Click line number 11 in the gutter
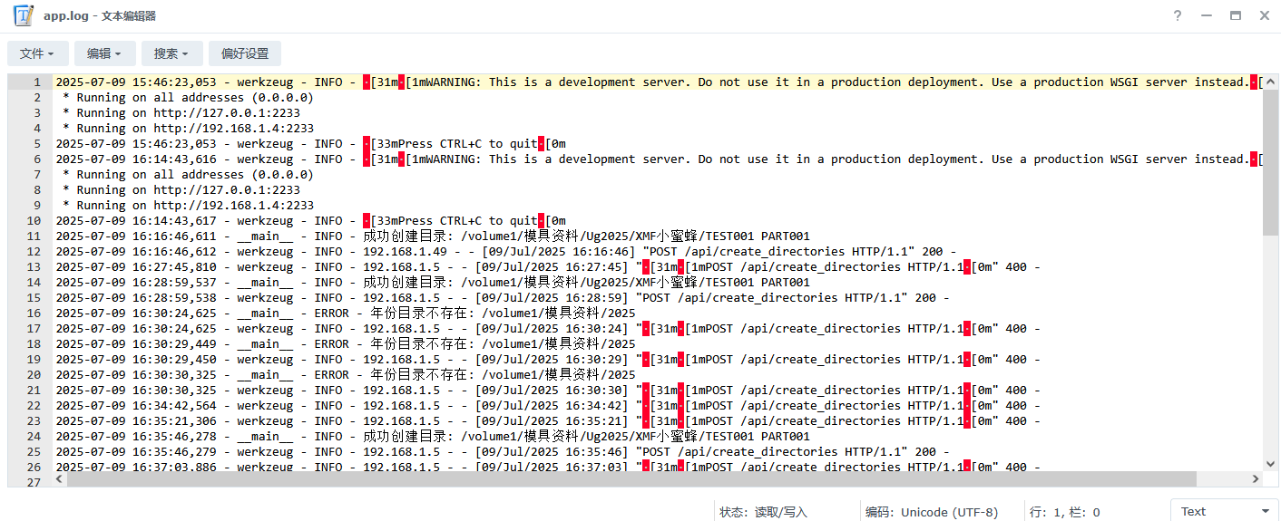The image size is (1281, 521). click(x=35, y=236)
